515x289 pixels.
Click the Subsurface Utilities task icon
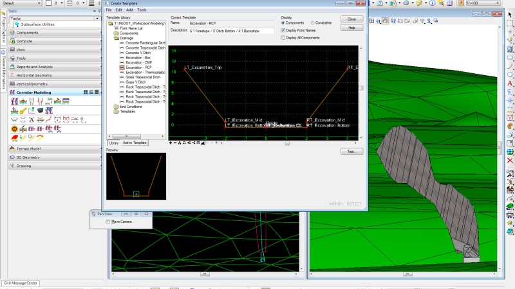click(x=15, y=25)
